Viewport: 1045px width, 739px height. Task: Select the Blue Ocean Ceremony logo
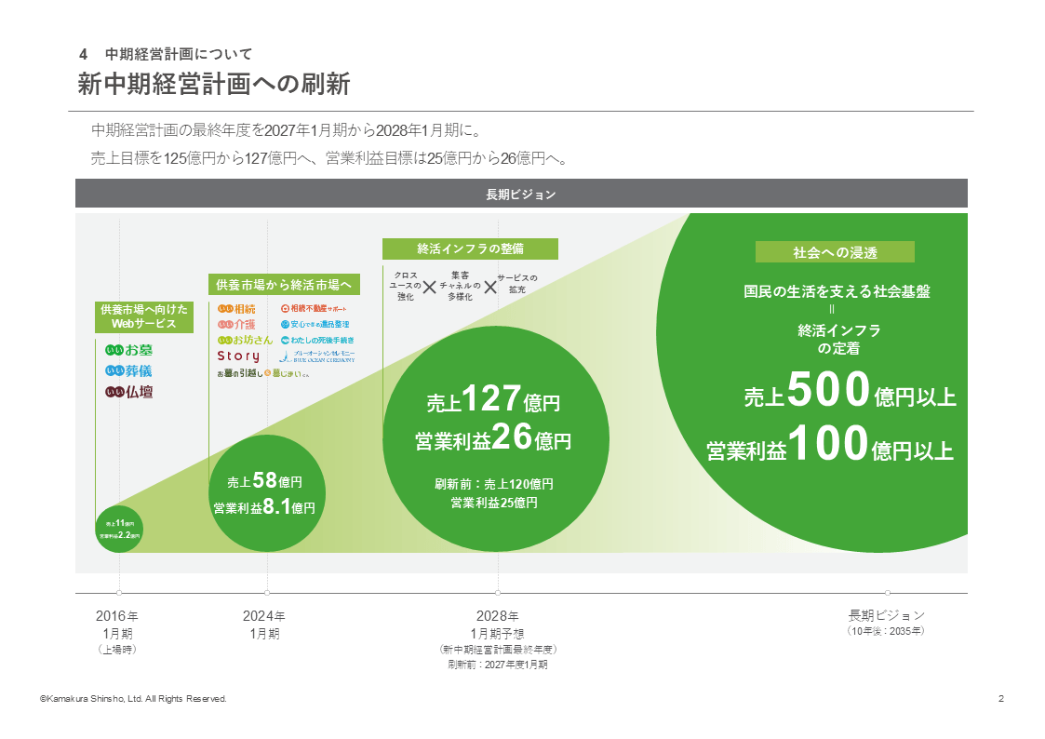pyautogui.click(x=316, y=357)
